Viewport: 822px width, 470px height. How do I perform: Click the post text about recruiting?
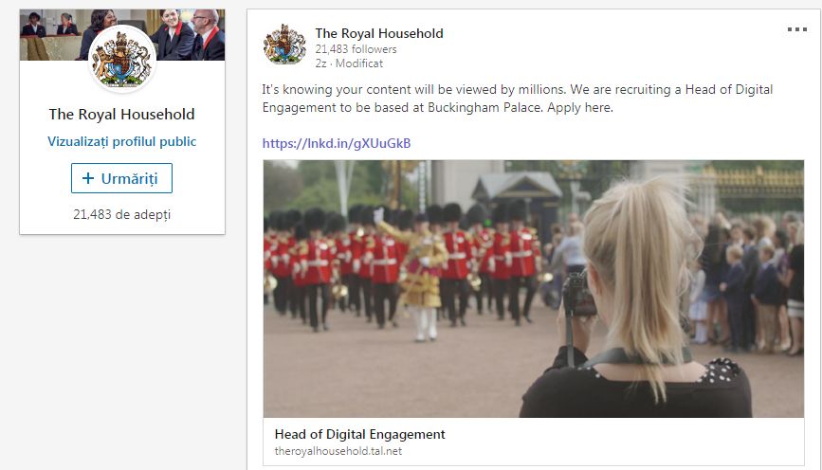(x=518, y=99)
